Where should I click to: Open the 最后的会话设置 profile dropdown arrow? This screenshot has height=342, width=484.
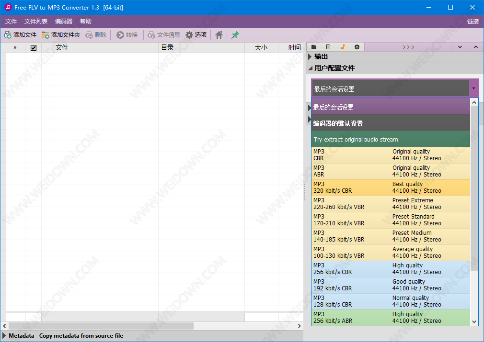[473, 88]
